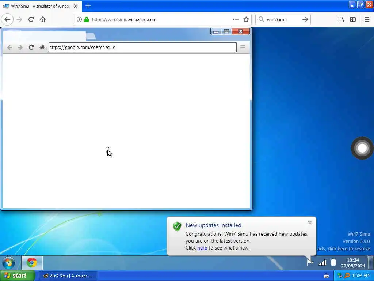This screenshot has width=374, height=281.
Task: Open the Action Center flag icon
Action: (x=310, y=263)
